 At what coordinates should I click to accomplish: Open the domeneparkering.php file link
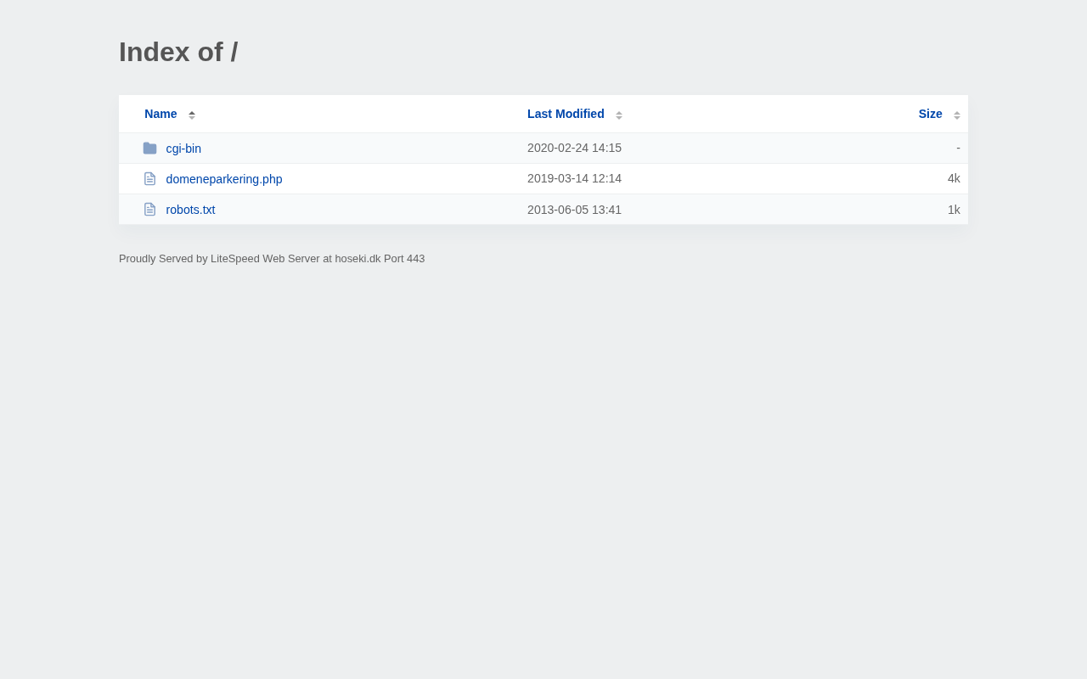click(224, 179)
